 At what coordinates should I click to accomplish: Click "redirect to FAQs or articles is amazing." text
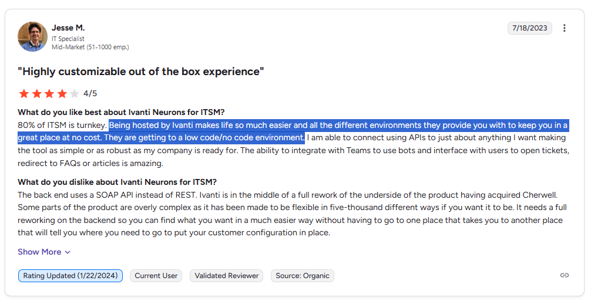click(90, 163)
